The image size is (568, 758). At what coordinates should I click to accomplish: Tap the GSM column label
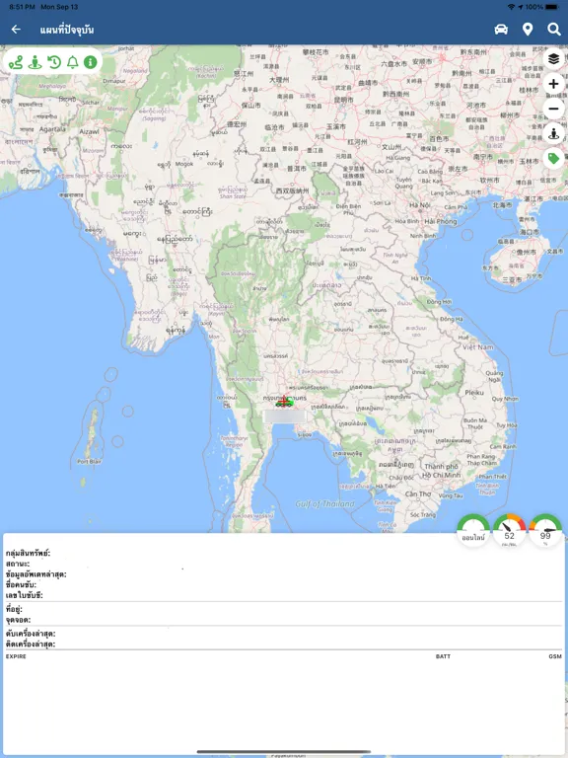[x=555, y=656]
